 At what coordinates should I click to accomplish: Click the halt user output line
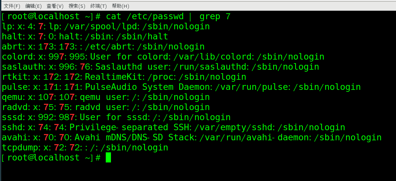pyautogui.click(x=85, y=36)
